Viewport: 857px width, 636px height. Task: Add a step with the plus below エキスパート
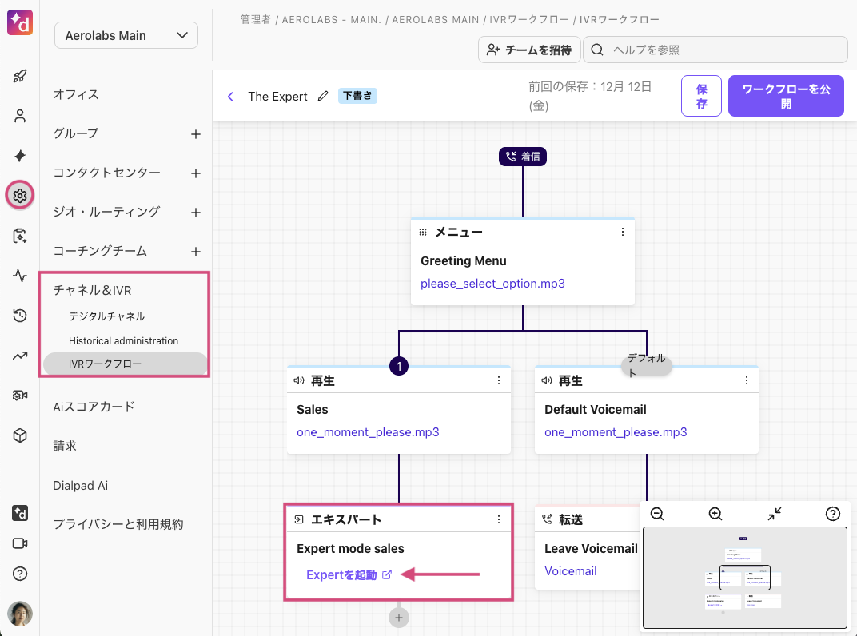click(400, 617)
